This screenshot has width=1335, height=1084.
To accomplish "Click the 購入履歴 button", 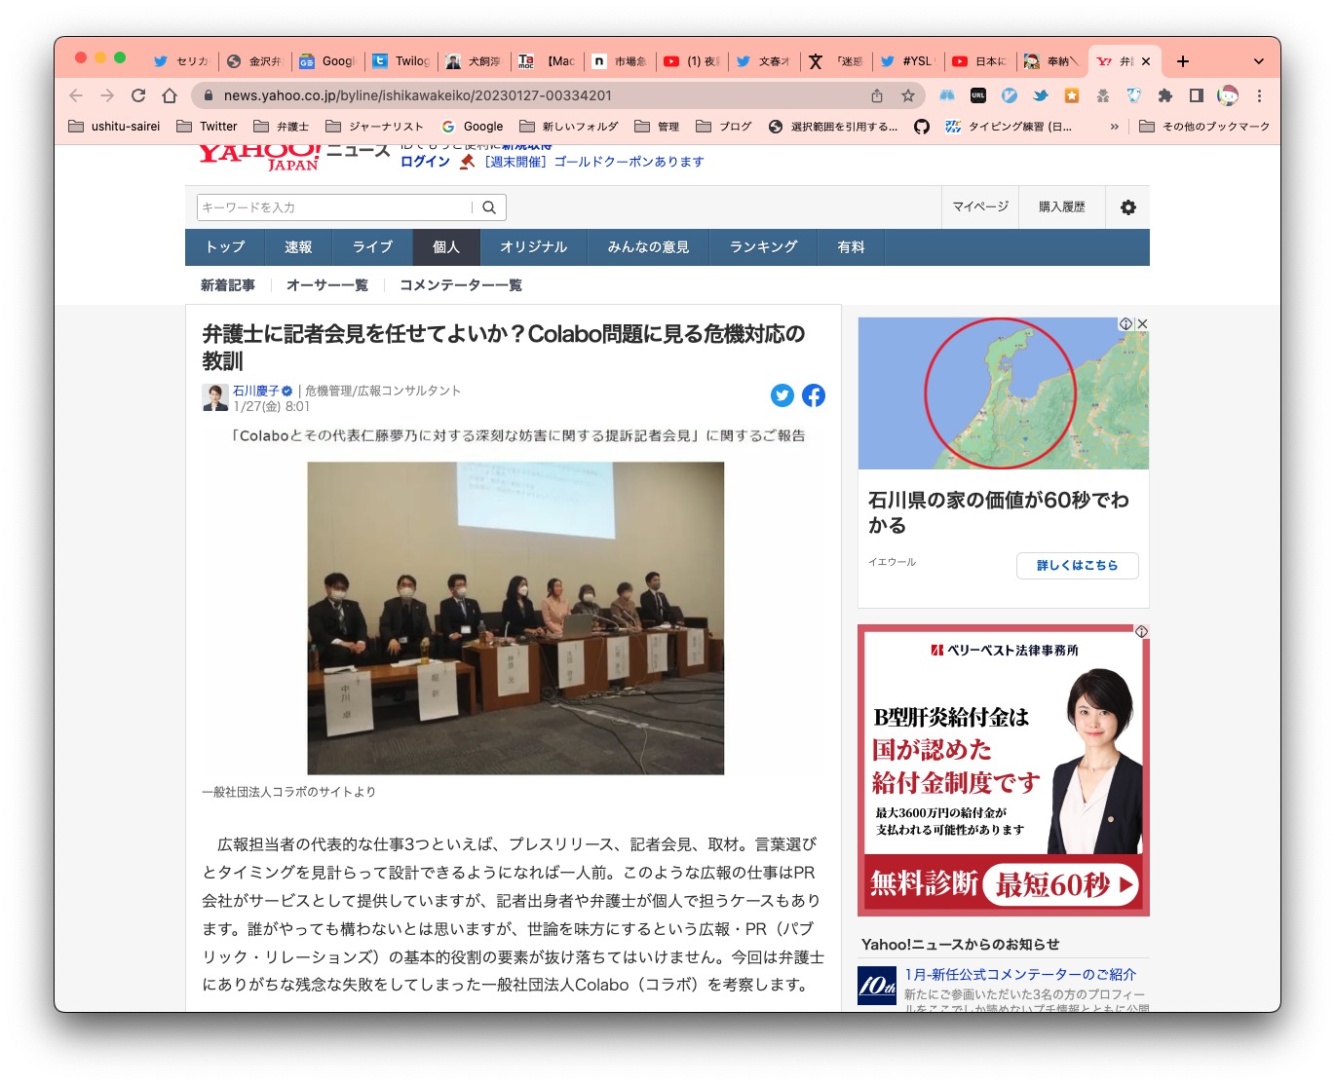I will [x=1062, y=207].
